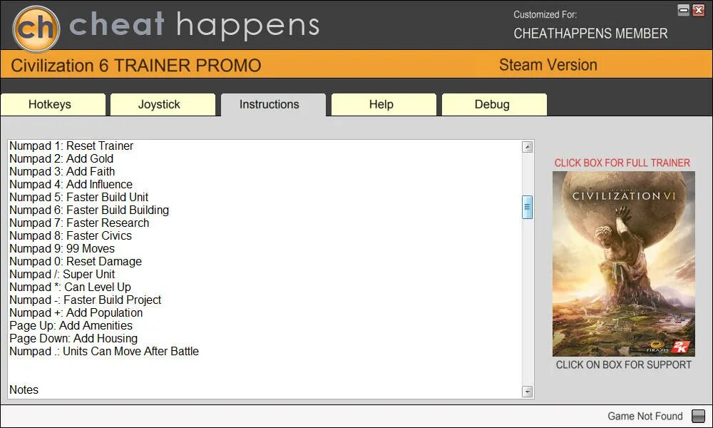Click the Game Not Found status indicator
Screen dimensions: 713x428
[x=698, y=416]
